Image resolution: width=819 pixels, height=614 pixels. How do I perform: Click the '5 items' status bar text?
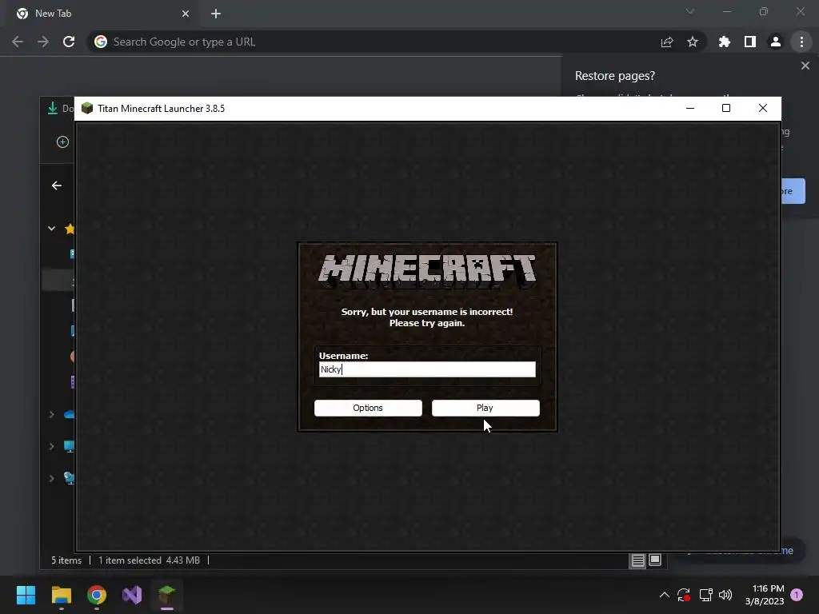66,560
